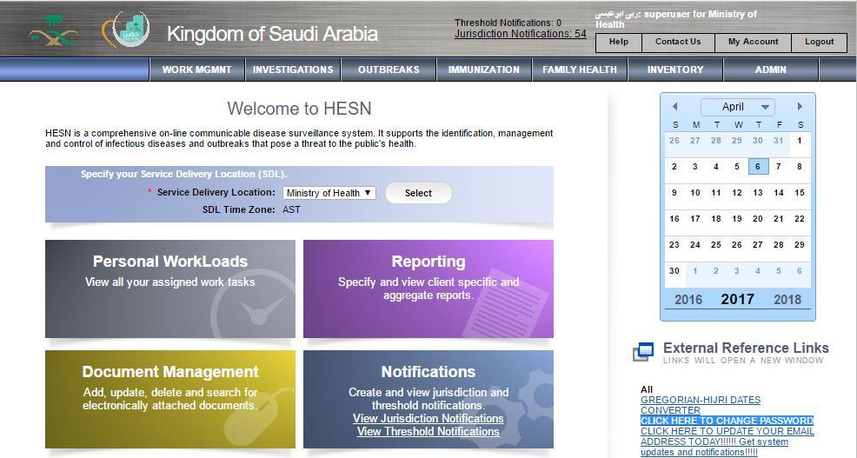Go to previous month in calendar
Image resolution: width=857 pixels, height=458 pixels.
[x=675, y=107]
